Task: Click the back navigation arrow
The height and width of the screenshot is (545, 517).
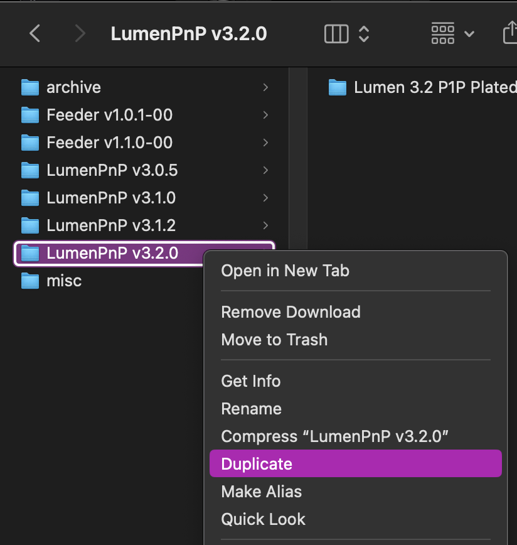Action: click(35, 33)
